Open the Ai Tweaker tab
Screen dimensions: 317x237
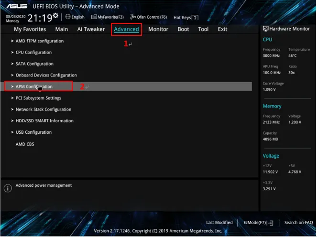click(91, 29)
